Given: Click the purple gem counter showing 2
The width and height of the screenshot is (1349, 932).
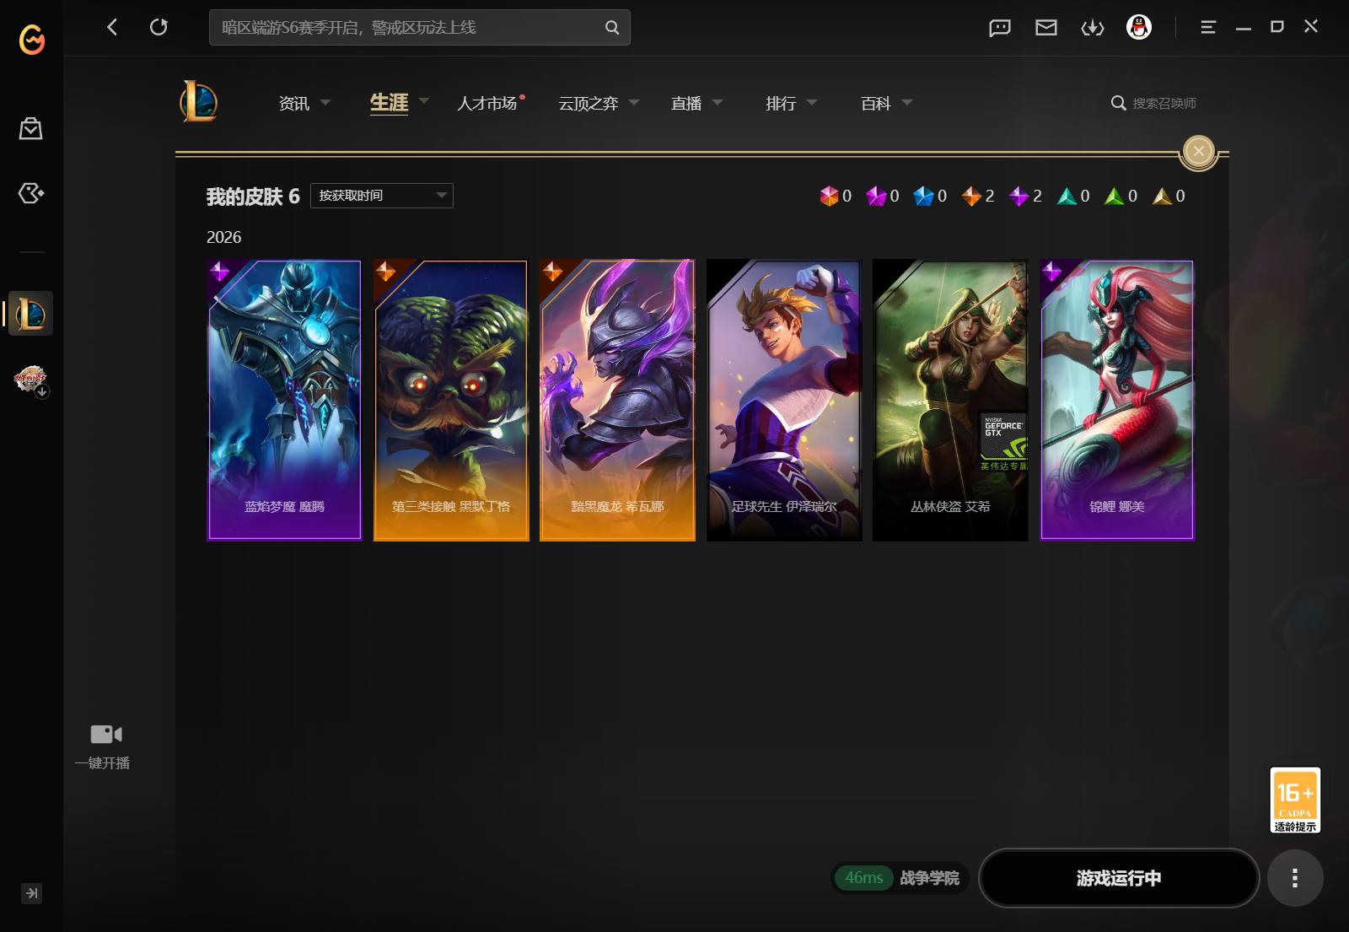Looking at the screenshot, I should [x=1019, y=196].
